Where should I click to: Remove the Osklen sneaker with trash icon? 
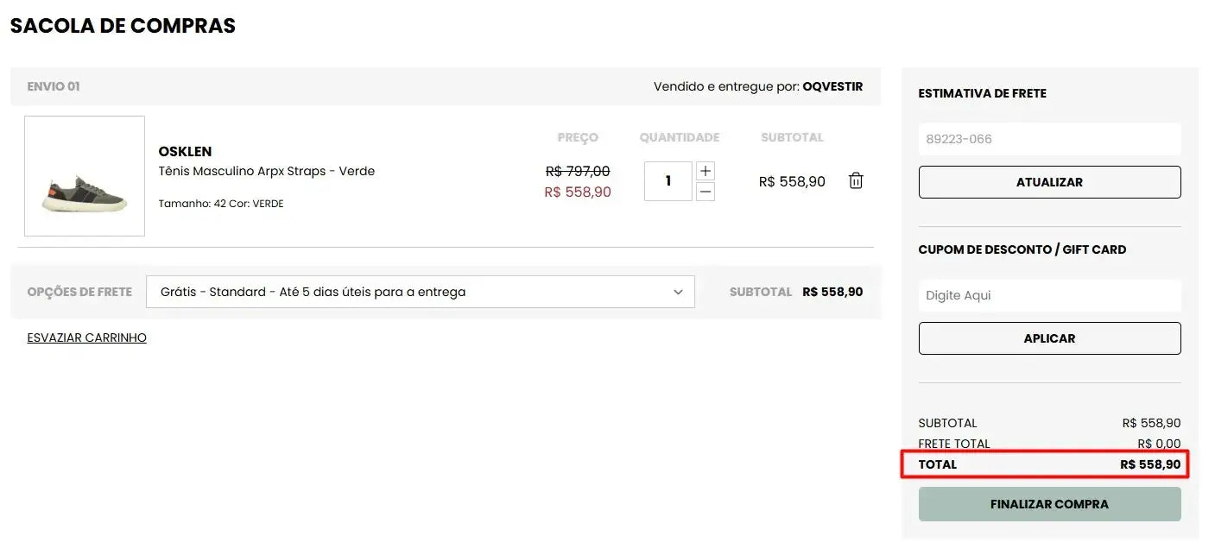(x=856, y=181)
